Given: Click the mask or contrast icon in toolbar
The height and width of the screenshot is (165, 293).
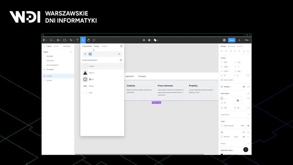Looking at the screenshot, I should pos(149,40).
